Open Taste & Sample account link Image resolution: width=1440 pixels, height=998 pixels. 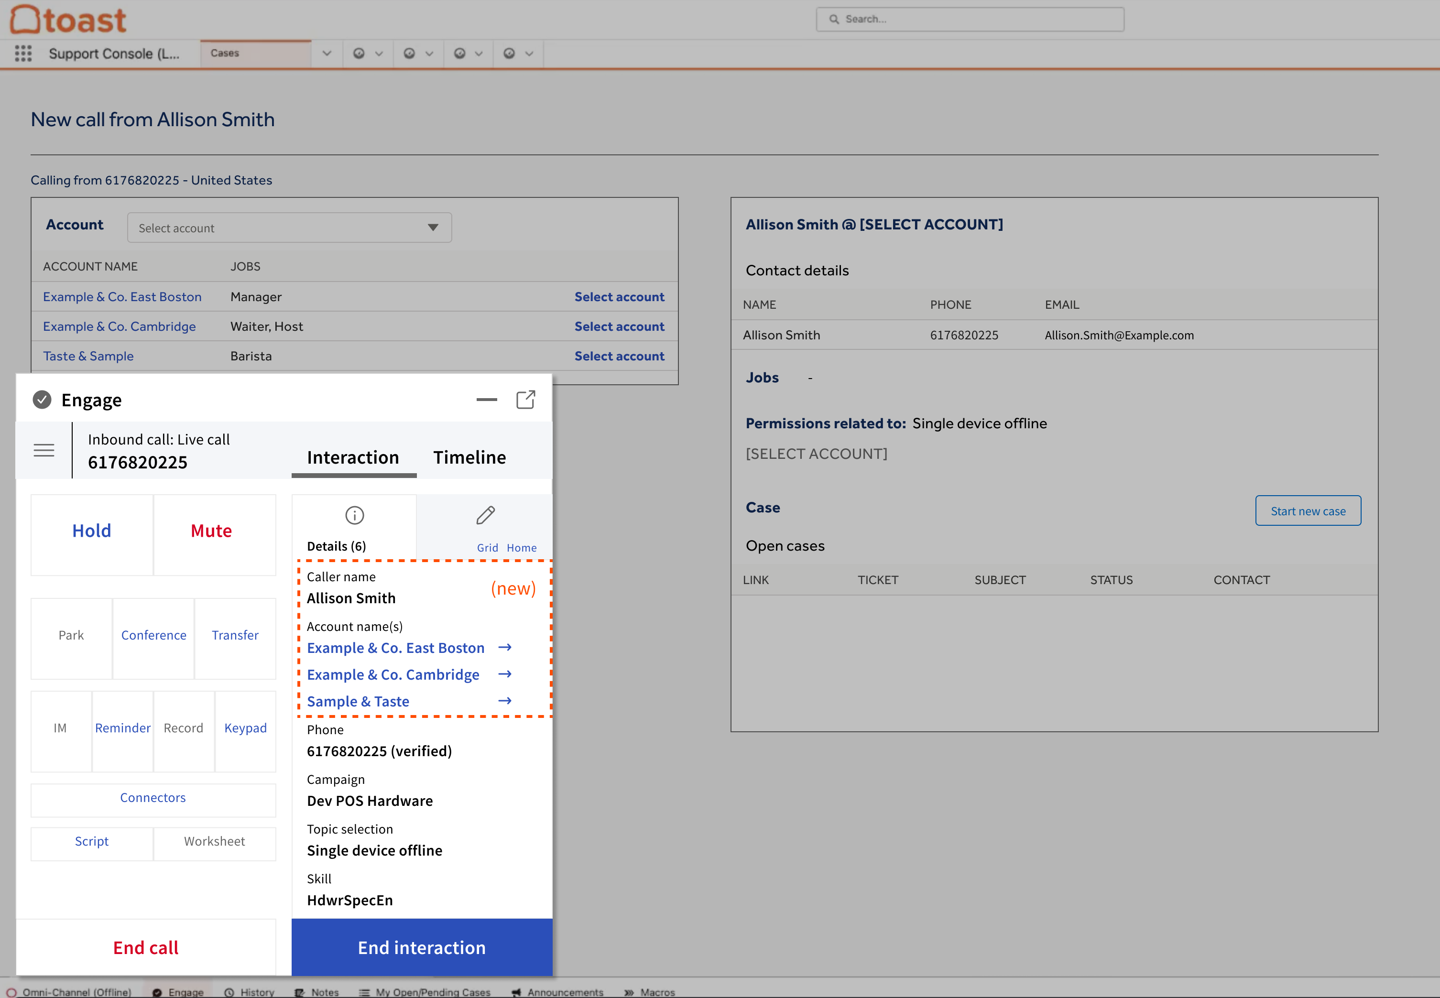88,356
